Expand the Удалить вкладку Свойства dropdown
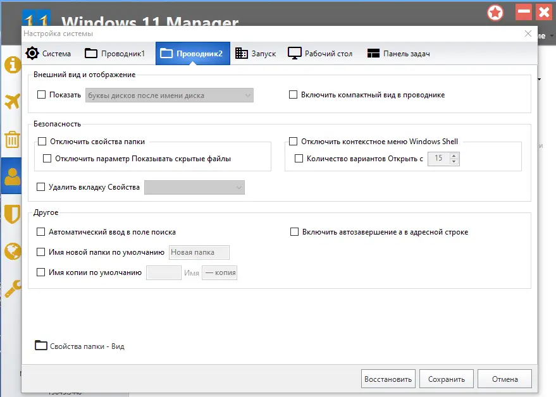This screenshot has width=556, height=397. [x=194, y=188]
